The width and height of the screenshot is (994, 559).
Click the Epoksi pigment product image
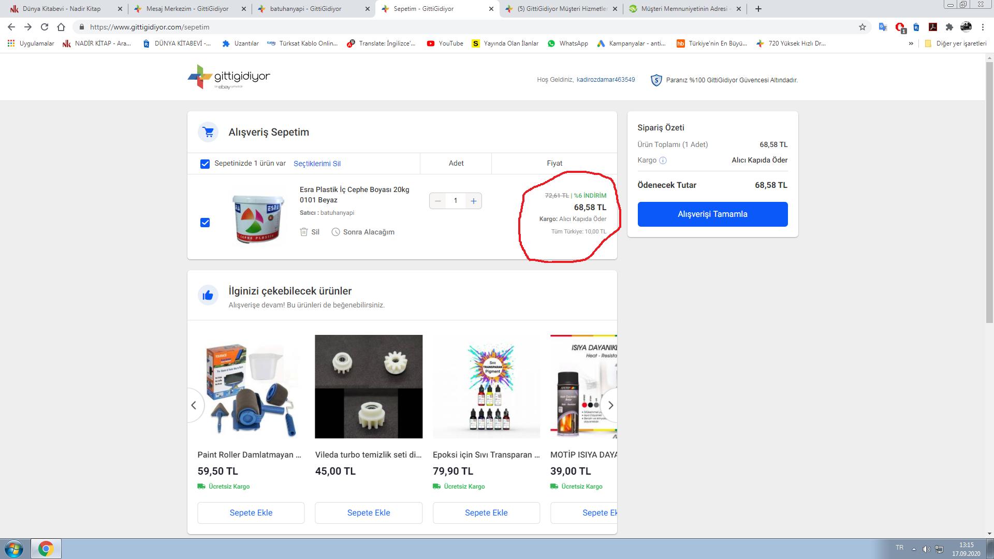486,387
